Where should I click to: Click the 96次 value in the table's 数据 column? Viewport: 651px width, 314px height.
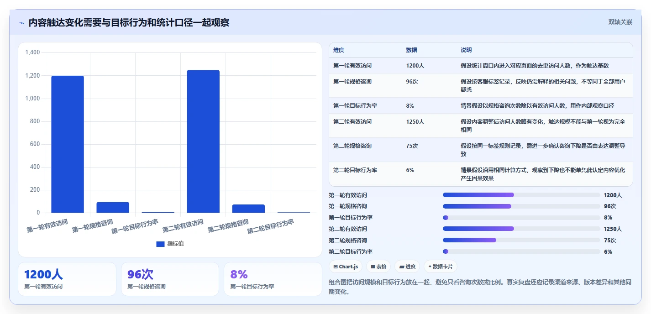412,82
